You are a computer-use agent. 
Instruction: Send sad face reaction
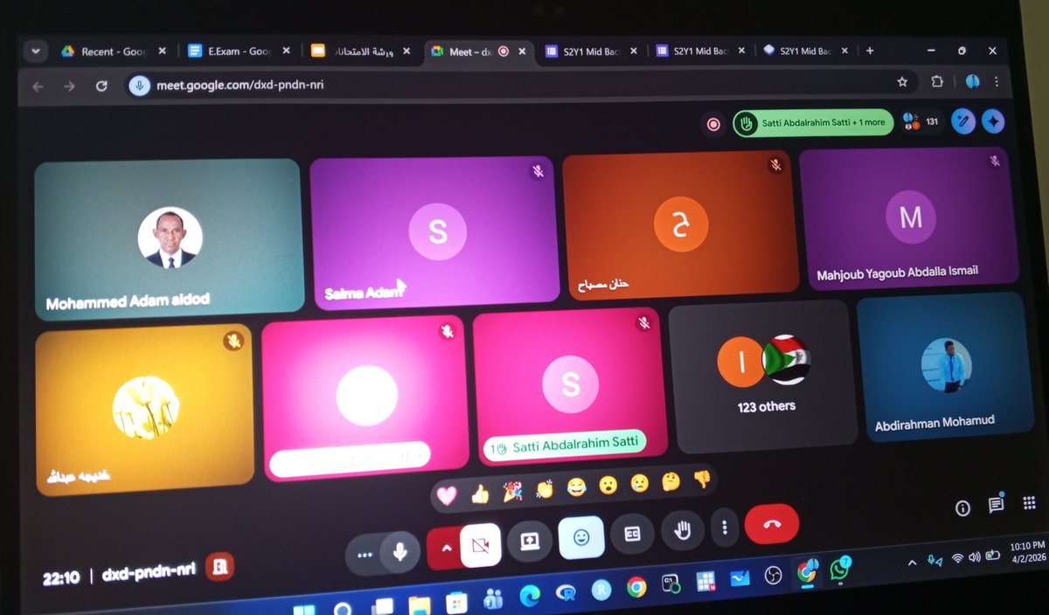coord(639,482)
